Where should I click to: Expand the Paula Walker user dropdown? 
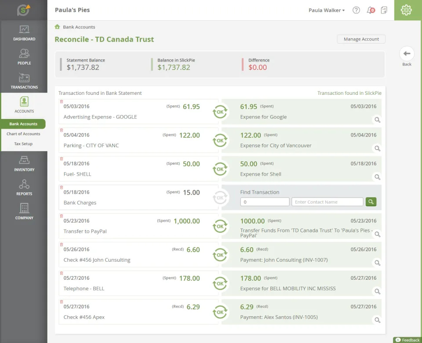pos(327,10)
